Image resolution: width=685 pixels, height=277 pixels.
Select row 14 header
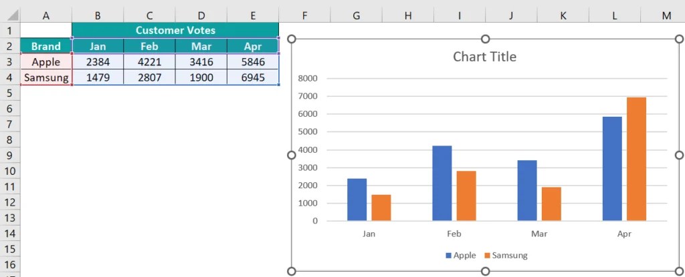(11, 233)
